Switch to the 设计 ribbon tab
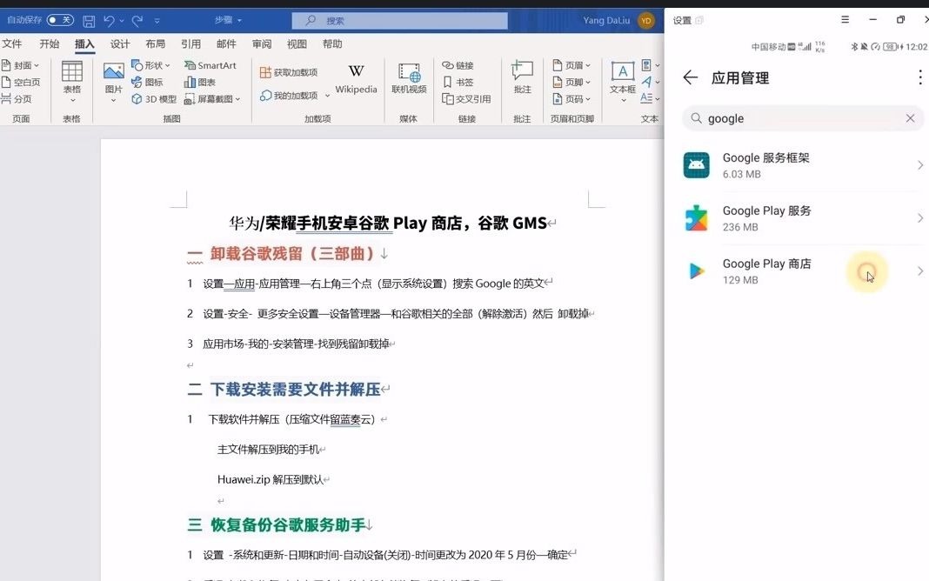Viewport: 929px width, 581px height. point(120,43)
